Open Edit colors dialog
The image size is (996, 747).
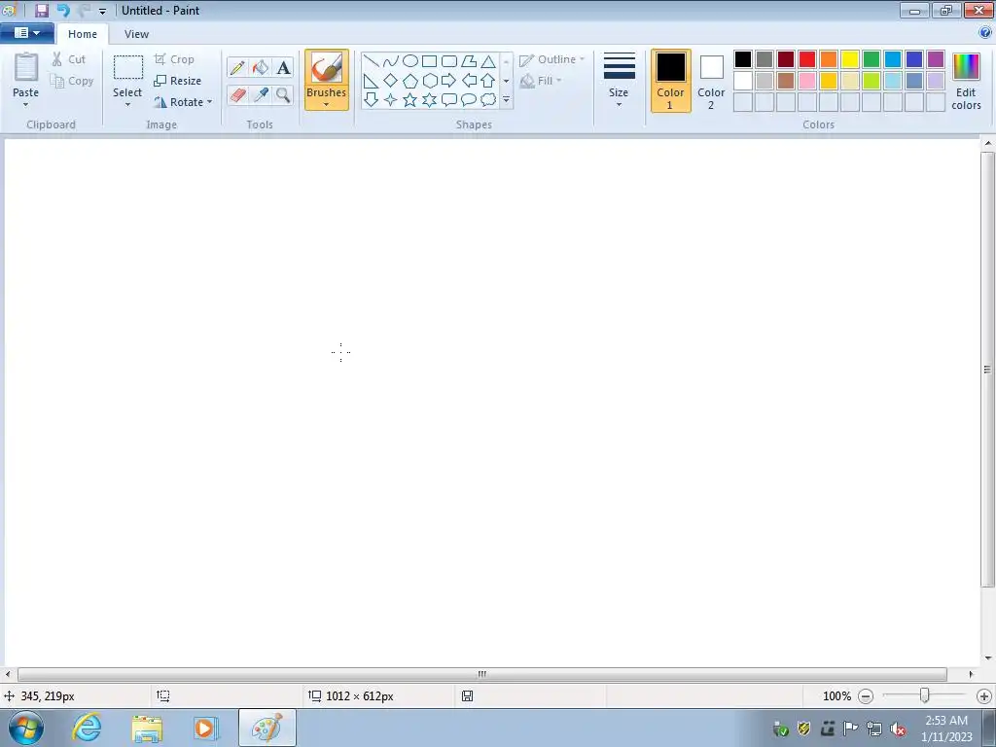pyautogui.click(x=966, y=81)
